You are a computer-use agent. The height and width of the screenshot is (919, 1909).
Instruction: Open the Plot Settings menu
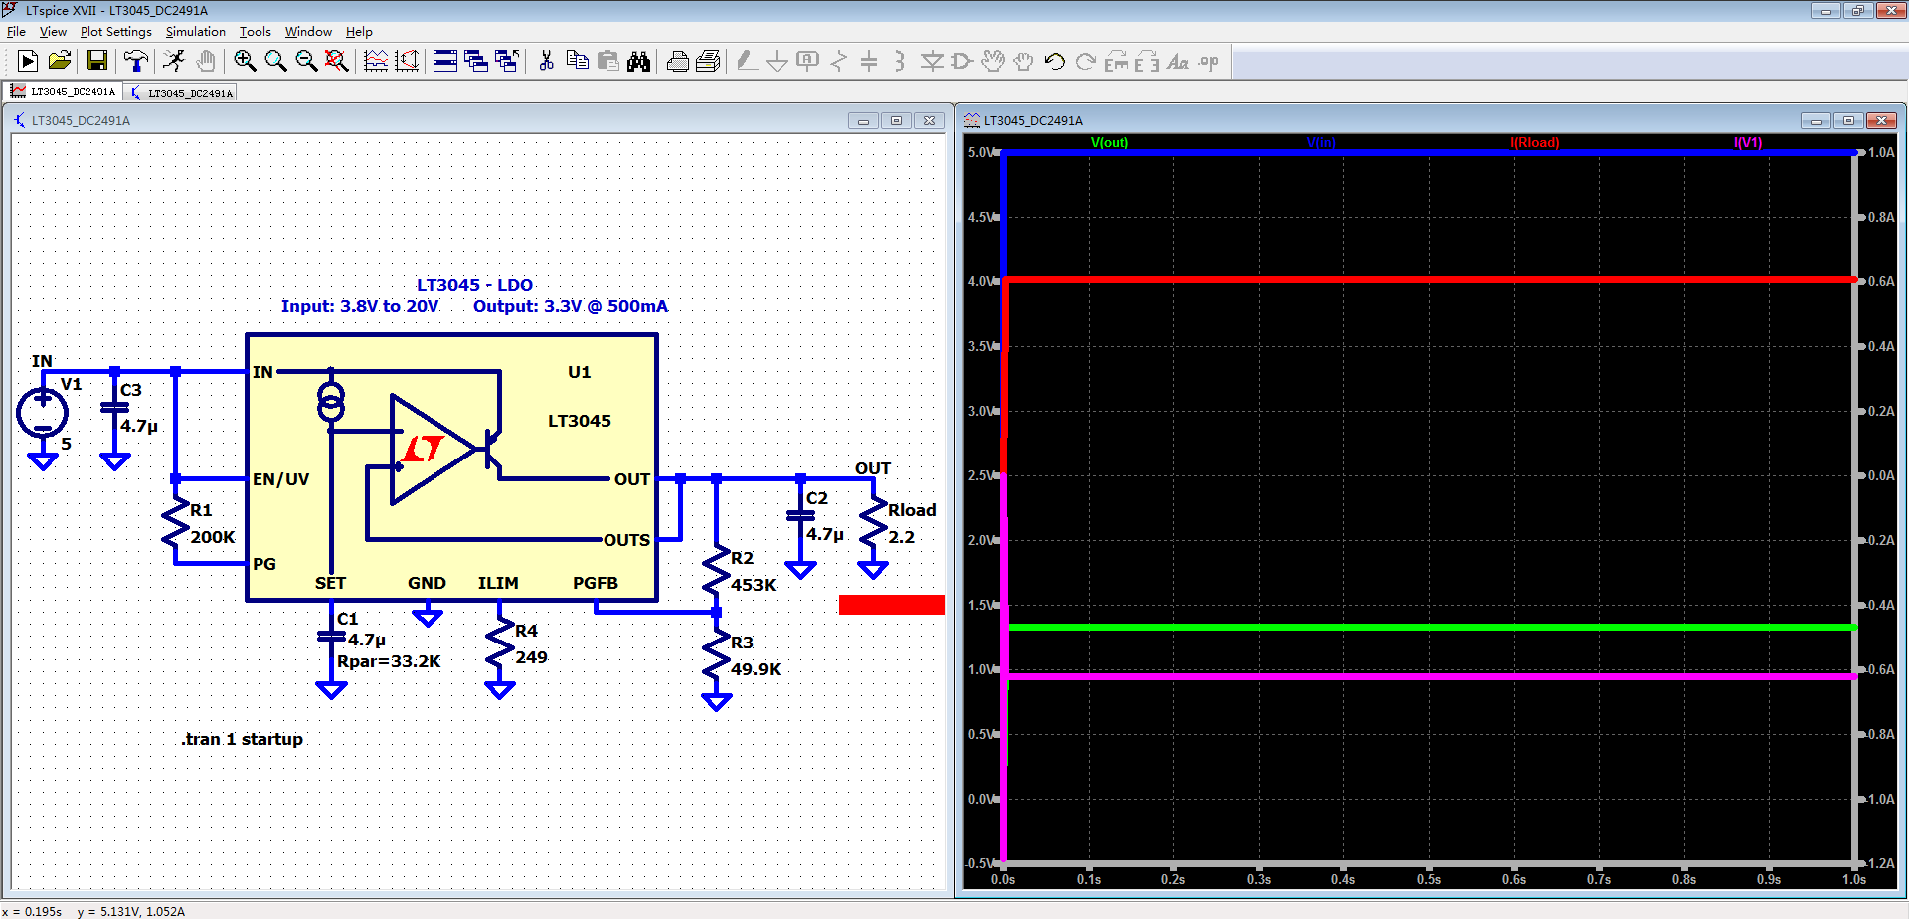[x=115, y=32]
